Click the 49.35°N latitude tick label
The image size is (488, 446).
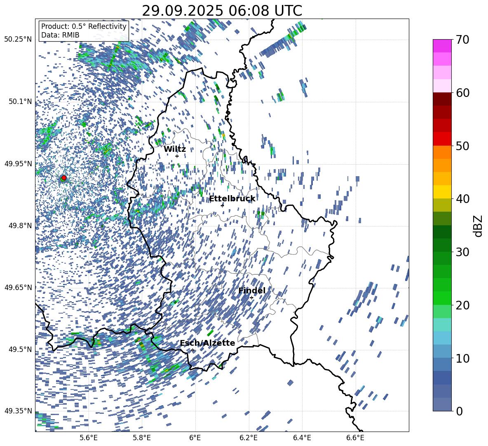pos(18,411)
